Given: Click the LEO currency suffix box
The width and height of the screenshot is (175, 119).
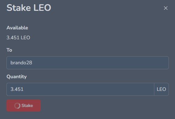Looking at the screenshot, I should (x=161, y=89).
